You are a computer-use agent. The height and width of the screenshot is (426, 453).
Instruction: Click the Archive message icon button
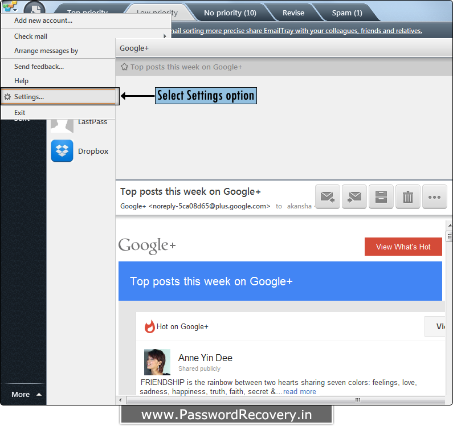point(381,196)
